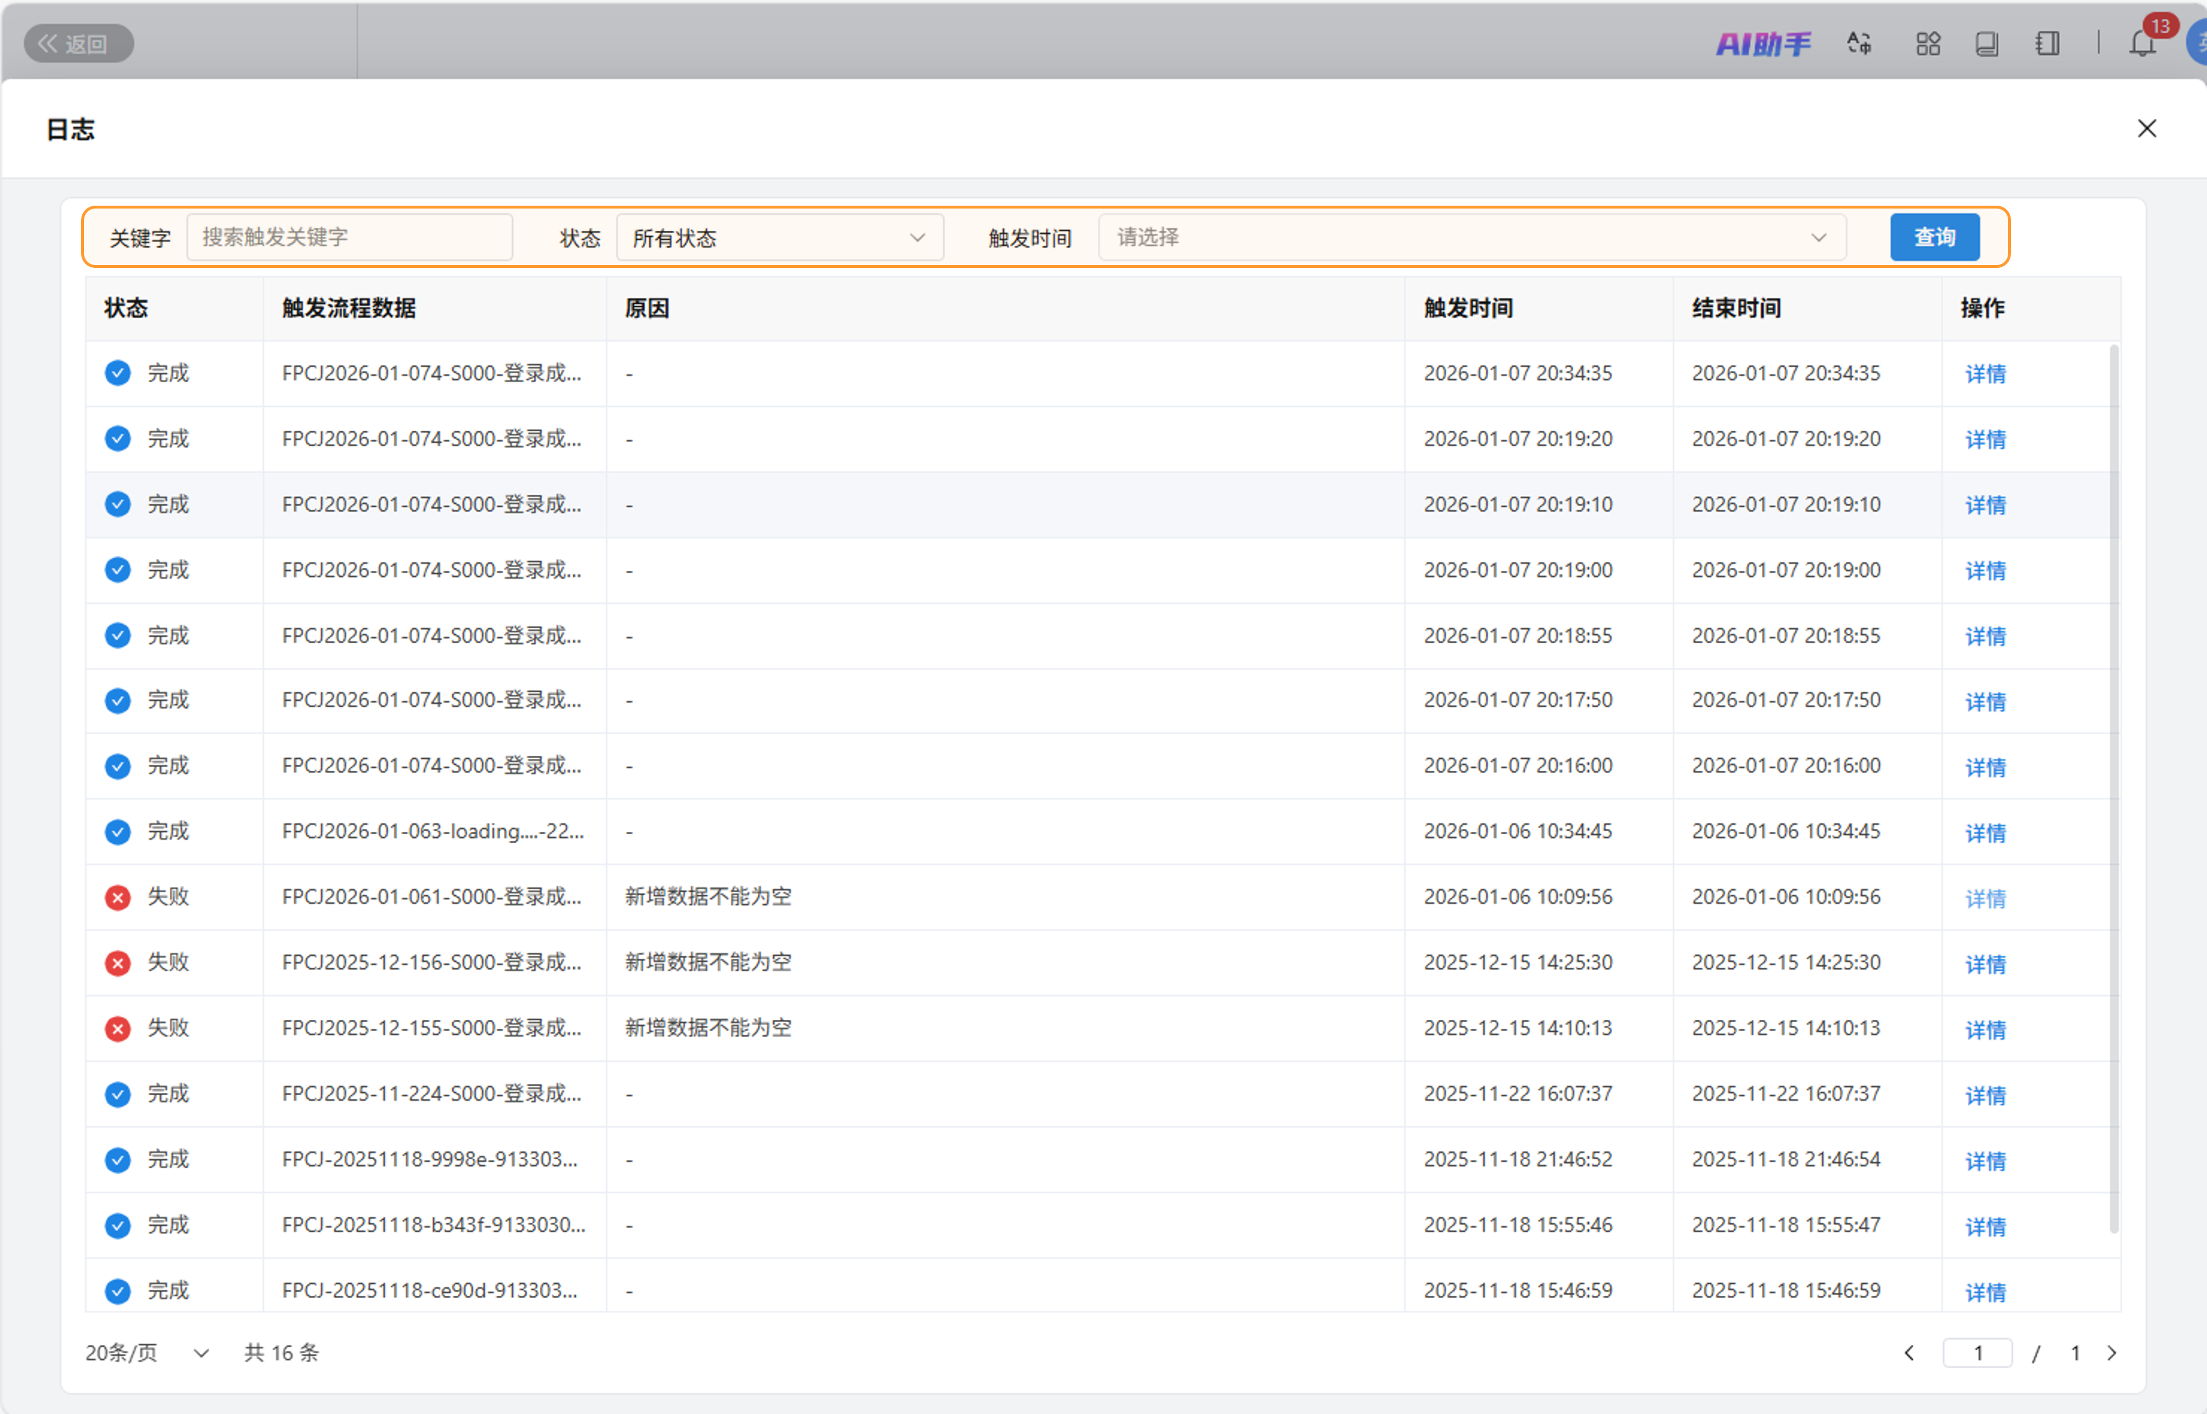The image size is (2207, 1414).
Task: Open 详情 for the 20:34:35 log entry
Action: coord(1985,374)
